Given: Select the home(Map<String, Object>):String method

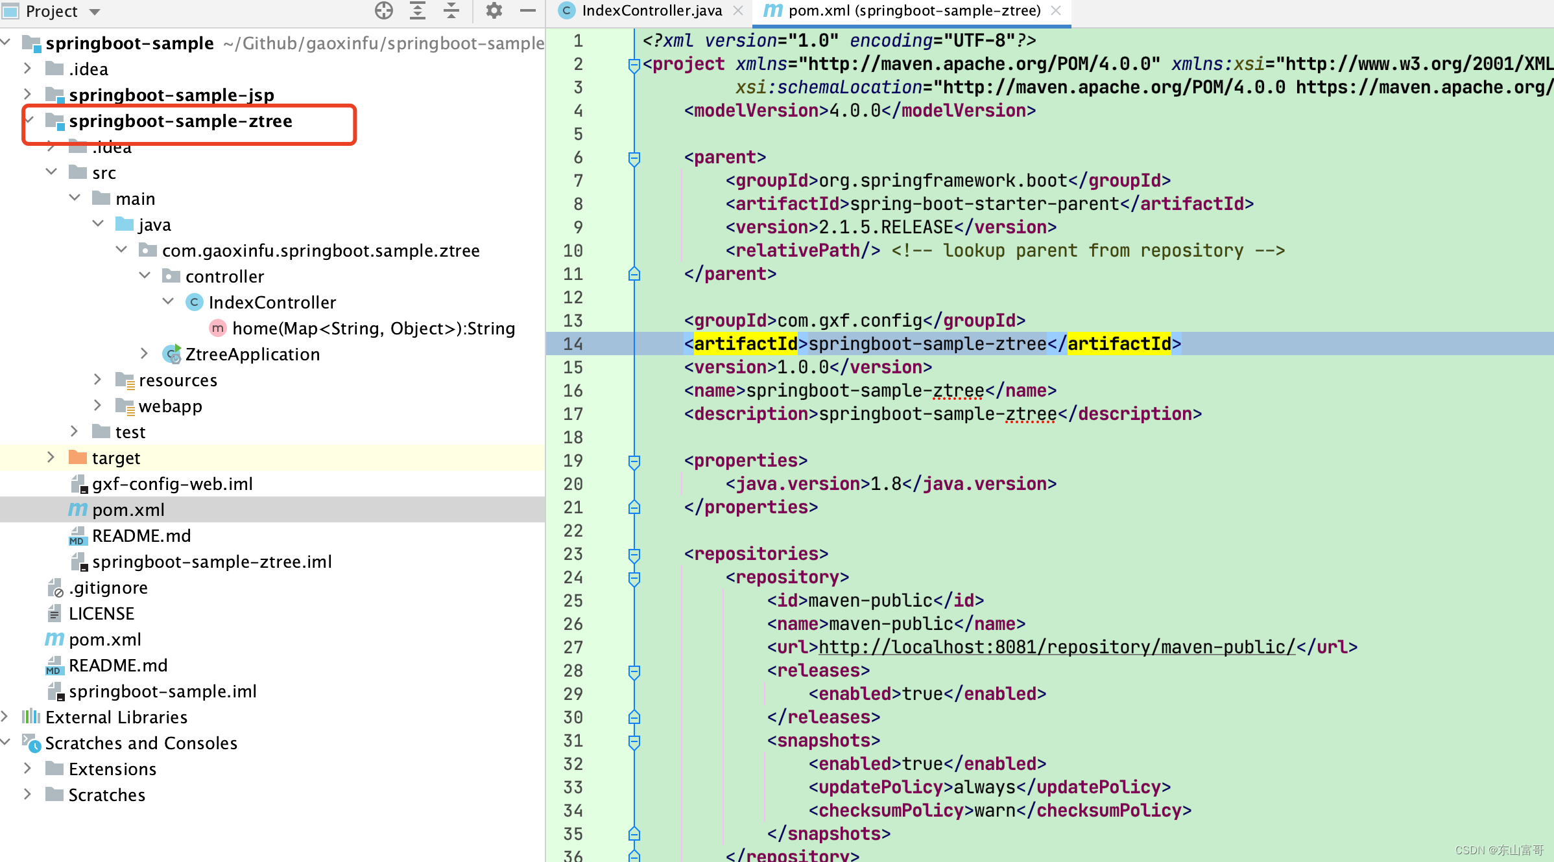Looking at the screenshot, I should [374, 329].
